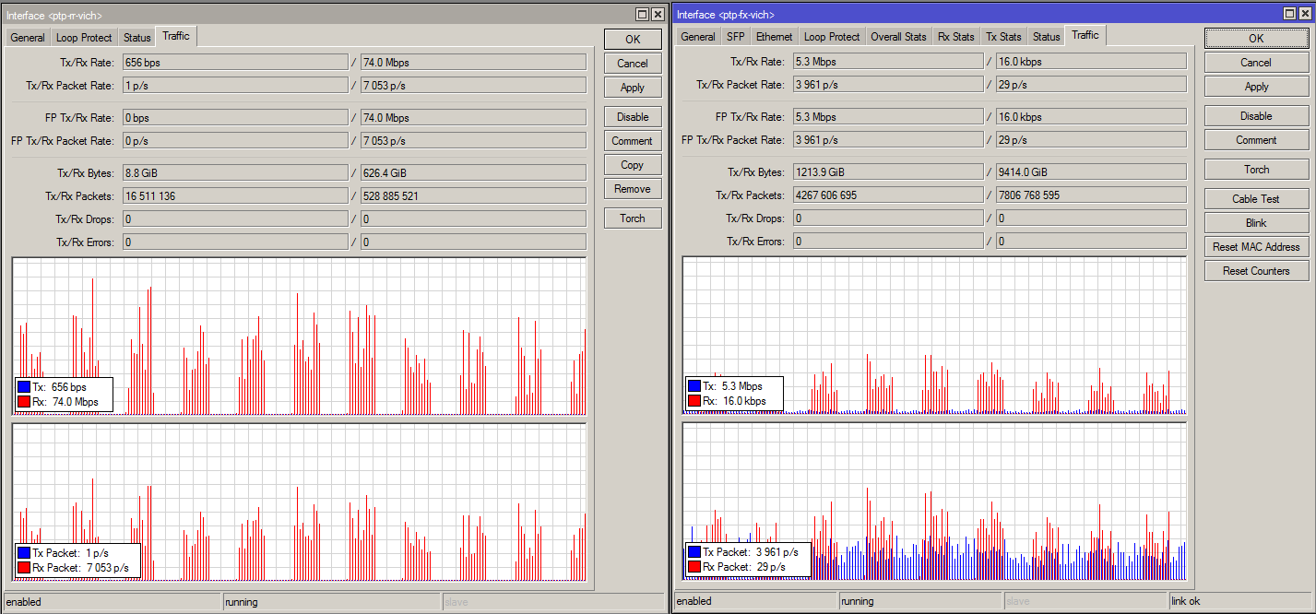The height and width of the screenshot is (614, 1316).
Task: Select Tx Packets field showing 16 511 136
Action: click(x=234, y=196)
